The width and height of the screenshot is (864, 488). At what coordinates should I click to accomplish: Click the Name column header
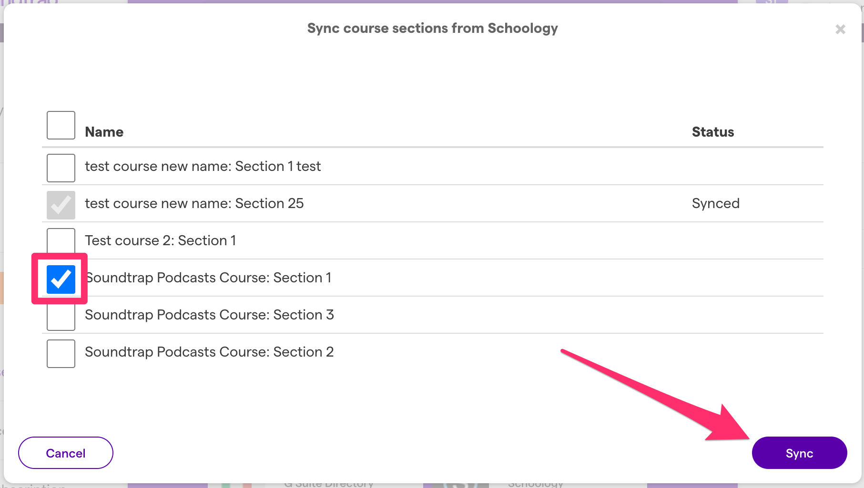[x=104, y=132]
